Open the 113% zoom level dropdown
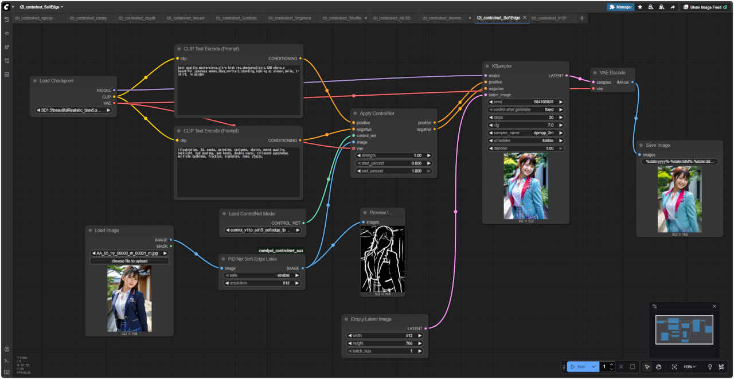734x379 pixels. [689, 367]
